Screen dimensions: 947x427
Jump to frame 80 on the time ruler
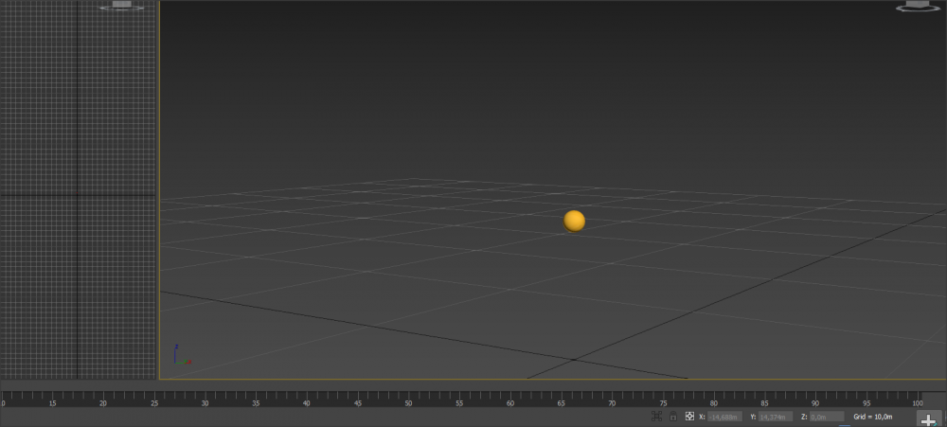[x=714, y=402]
